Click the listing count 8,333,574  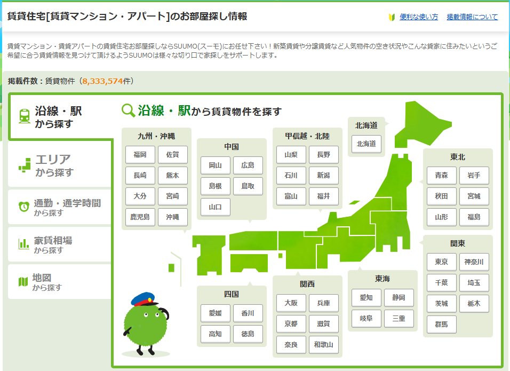tap(102, 81)
